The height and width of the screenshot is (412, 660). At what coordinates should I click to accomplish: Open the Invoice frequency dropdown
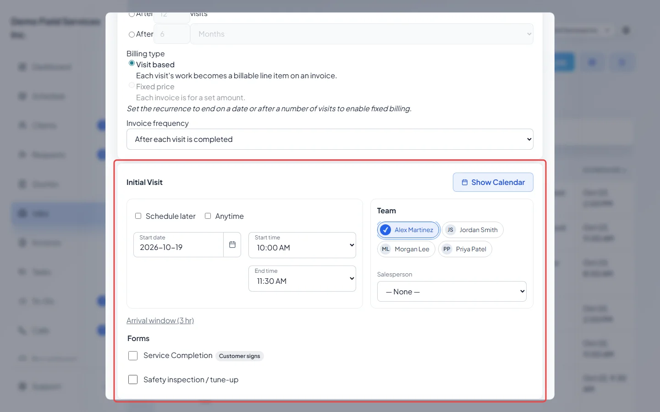pos(330,139)
